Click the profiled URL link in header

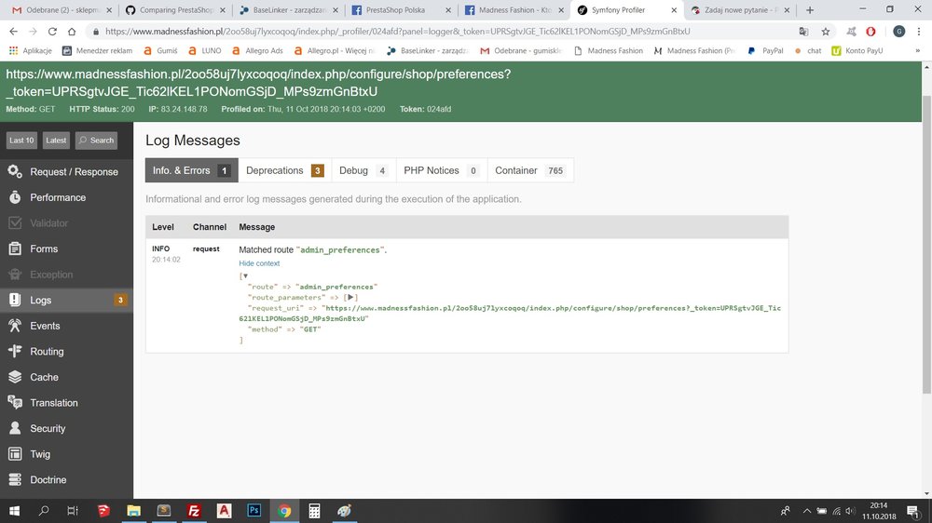(x=258, y=83)
